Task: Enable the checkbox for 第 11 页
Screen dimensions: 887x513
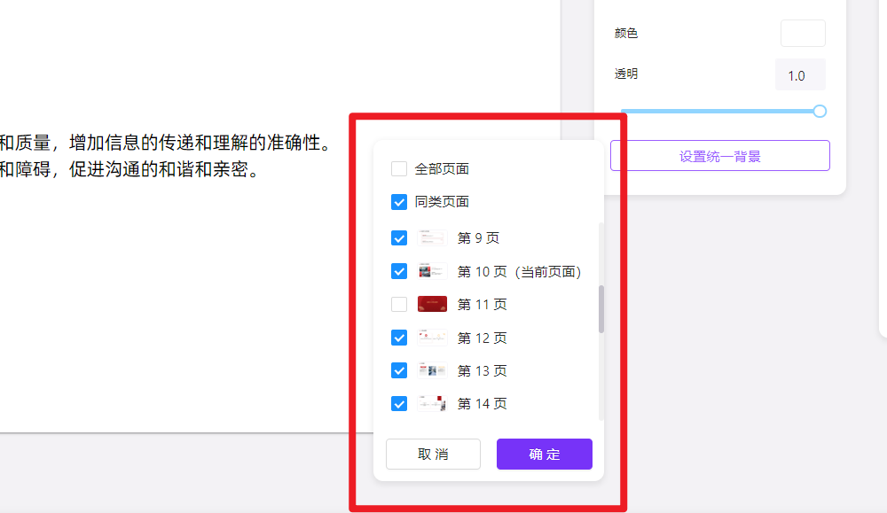Action: point(399,304)
